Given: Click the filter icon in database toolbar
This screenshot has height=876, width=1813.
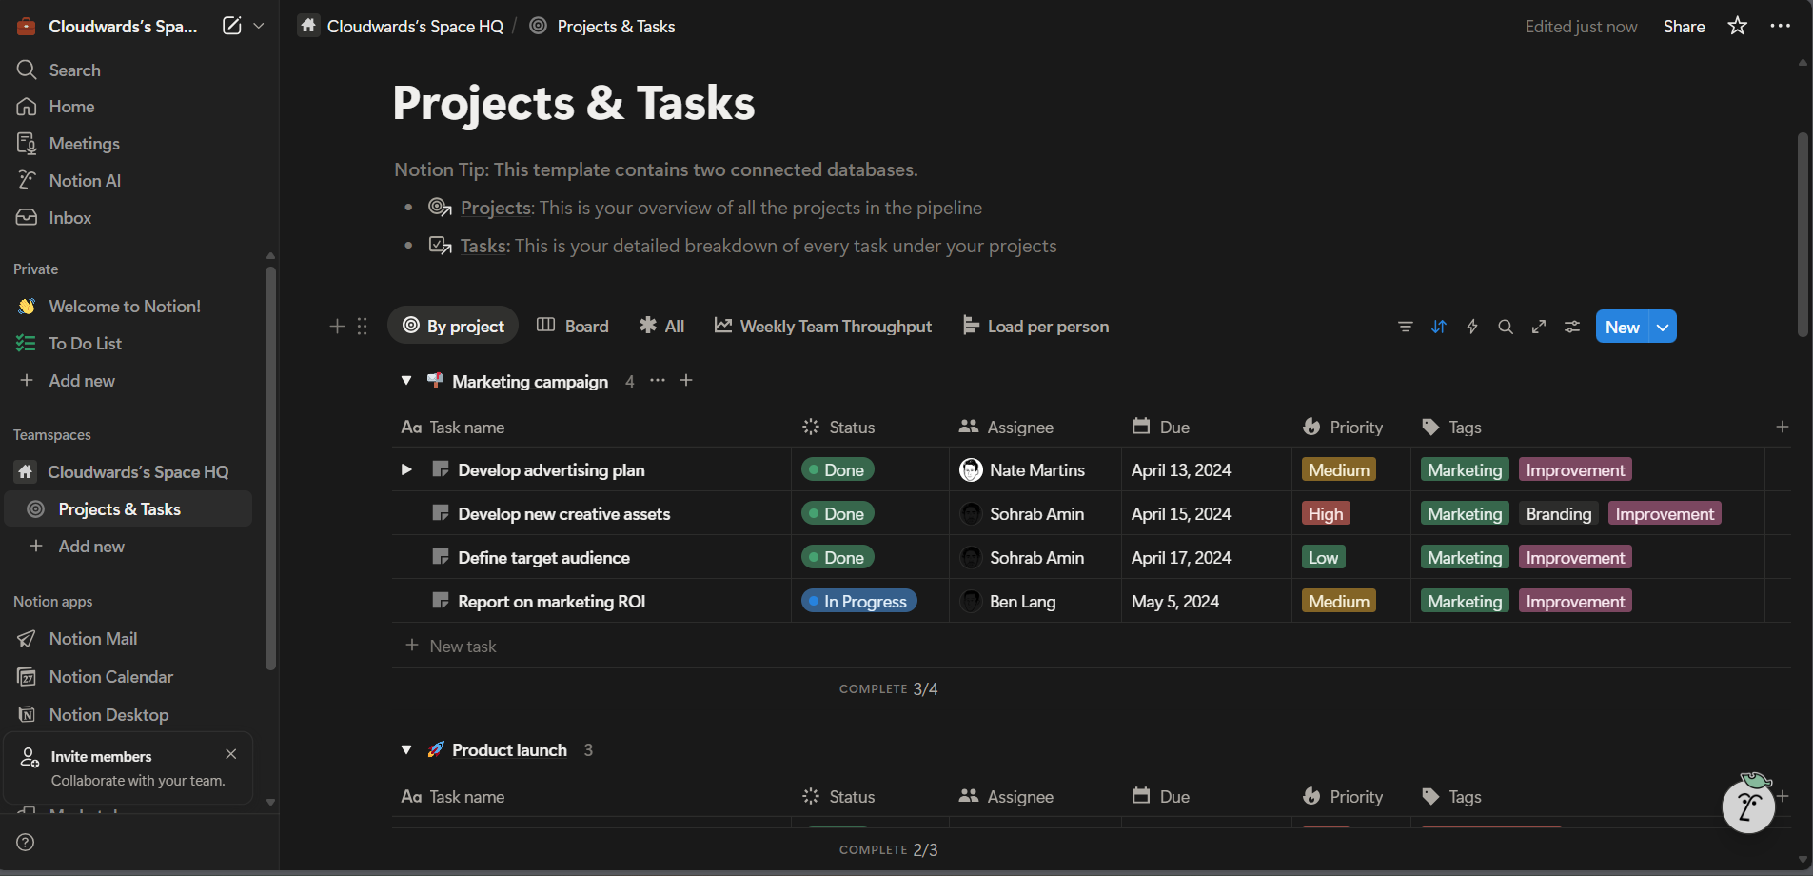Looking at the screenshot, I should (x=1405, y=327).
